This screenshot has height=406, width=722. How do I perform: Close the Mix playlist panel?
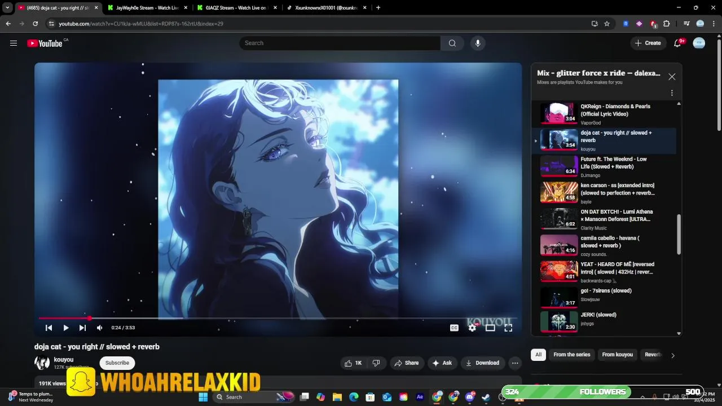click(x=672, y=77)
